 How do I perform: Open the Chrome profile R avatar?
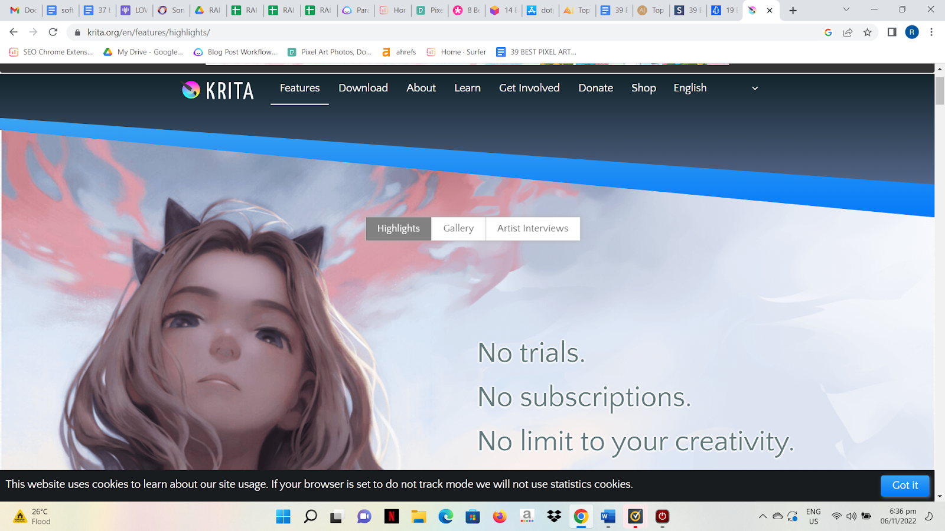click(912, 32)
